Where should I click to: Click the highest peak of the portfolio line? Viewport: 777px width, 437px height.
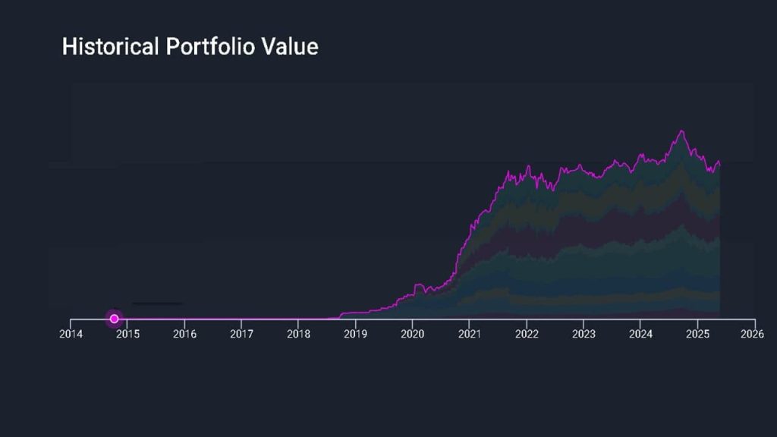pos(681,131)
